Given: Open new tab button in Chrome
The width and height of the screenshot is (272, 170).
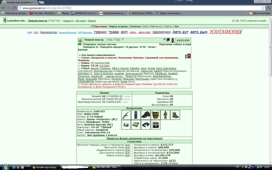Looking at the screenshot, I should 41,2.
